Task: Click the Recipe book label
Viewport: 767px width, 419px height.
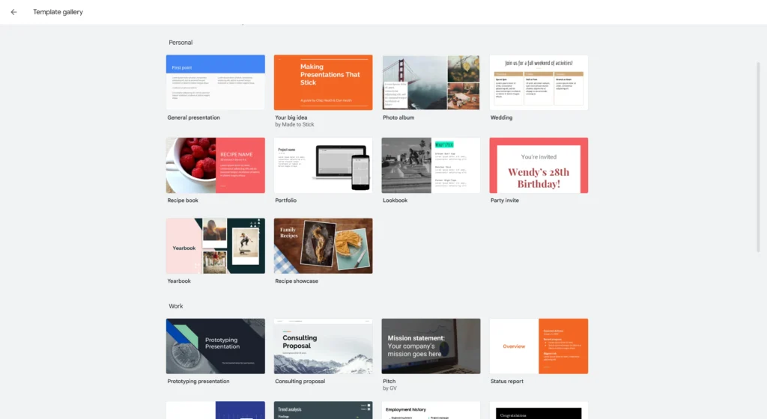Action: click(183, 201)
